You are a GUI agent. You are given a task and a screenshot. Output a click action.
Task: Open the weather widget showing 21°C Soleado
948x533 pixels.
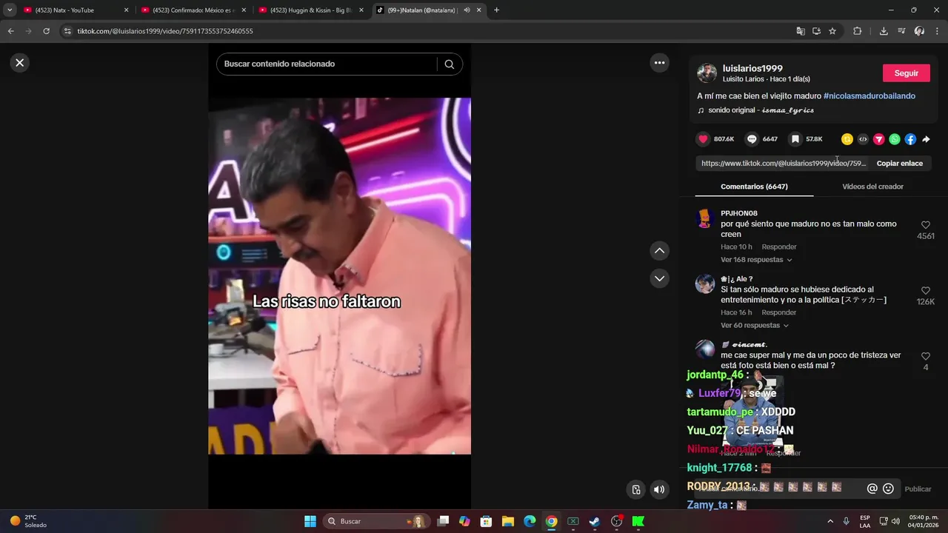30,521
